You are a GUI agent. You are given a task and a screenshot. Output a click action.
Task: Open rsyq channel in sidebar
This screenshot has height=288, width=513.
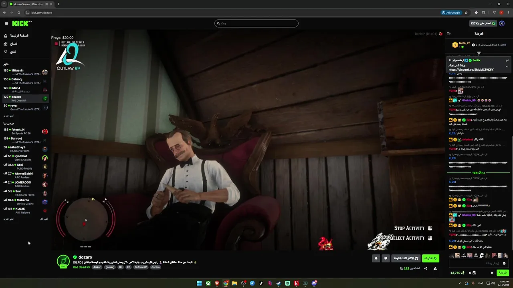(x=25, y=108)
